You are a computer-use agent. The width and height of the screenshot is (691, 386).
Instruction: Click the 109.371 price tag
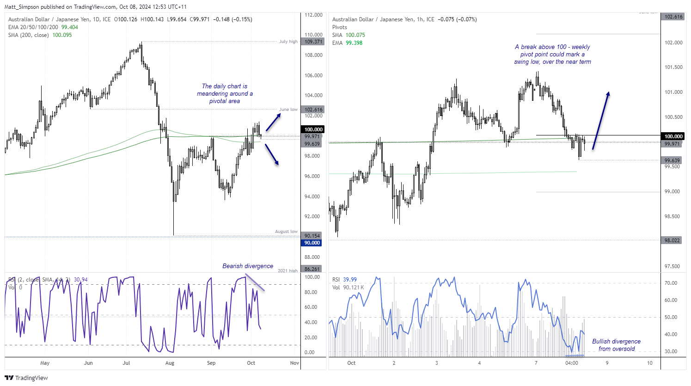[313, 42]
